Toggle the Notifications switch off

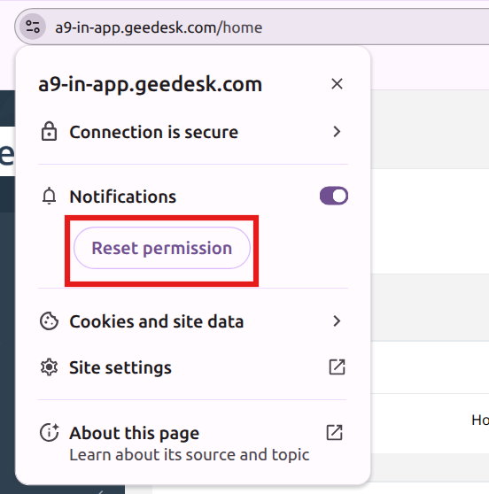334,196
